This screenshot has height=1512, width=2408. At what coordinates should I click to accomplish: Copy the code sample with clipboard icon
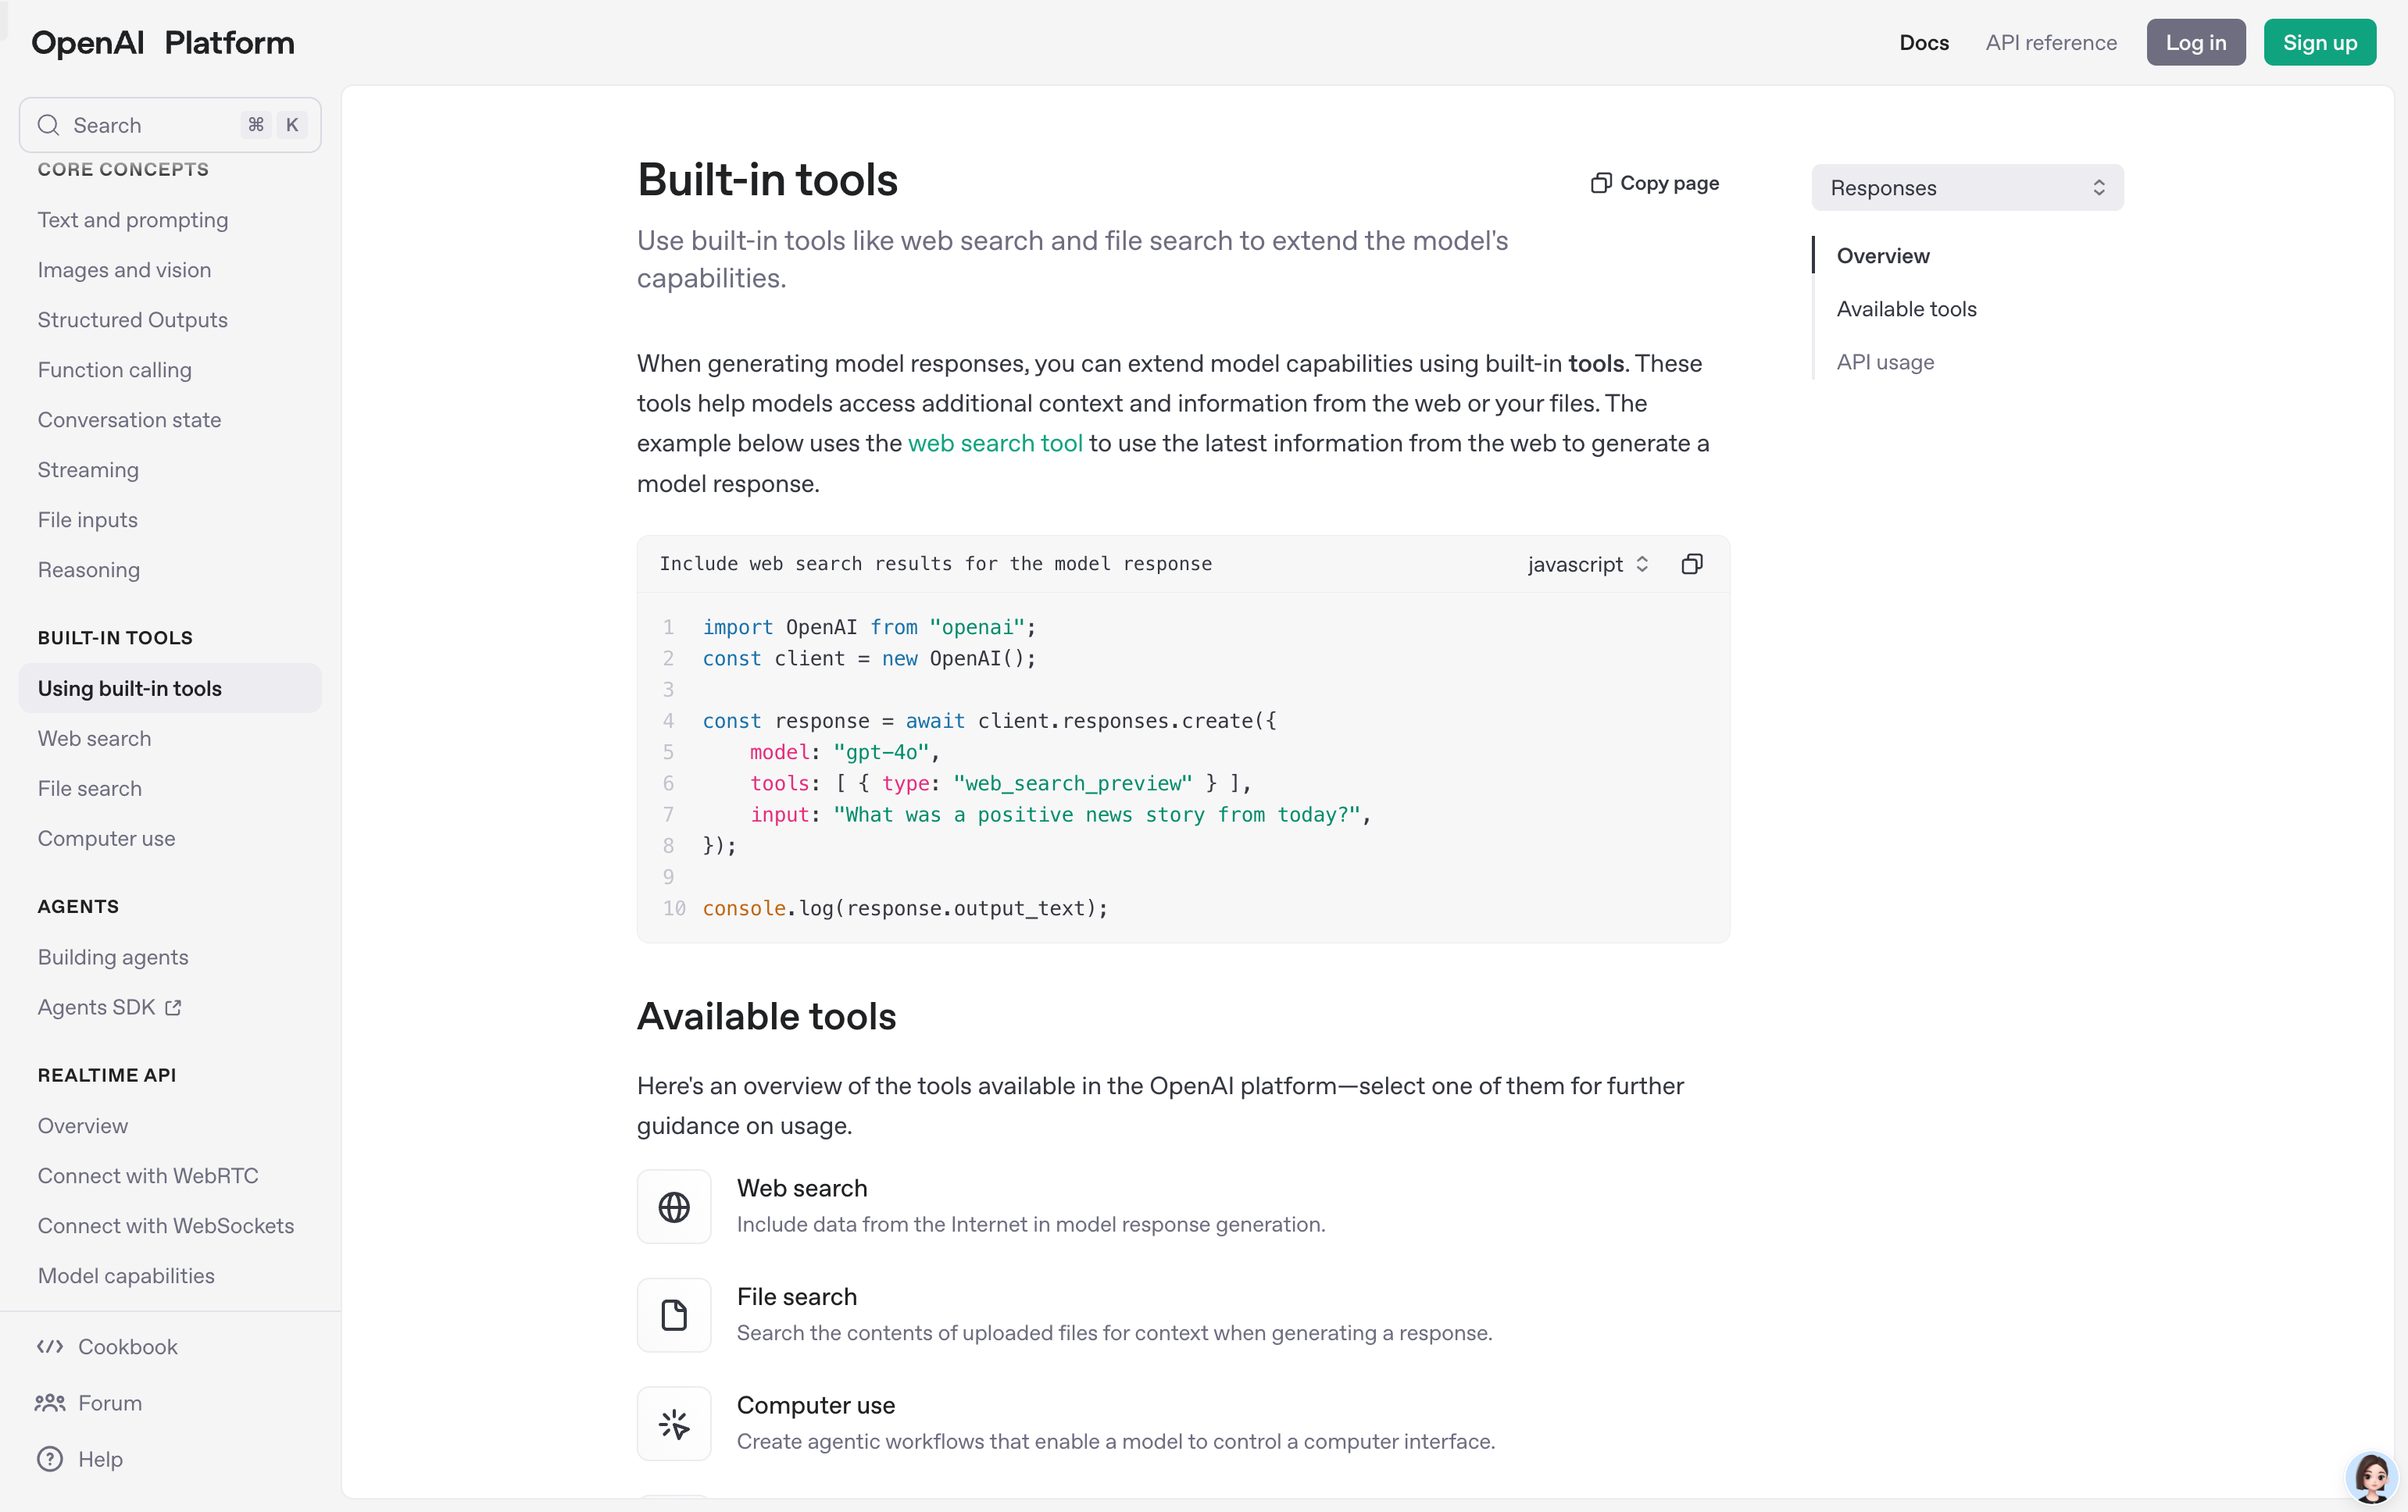1692,564
